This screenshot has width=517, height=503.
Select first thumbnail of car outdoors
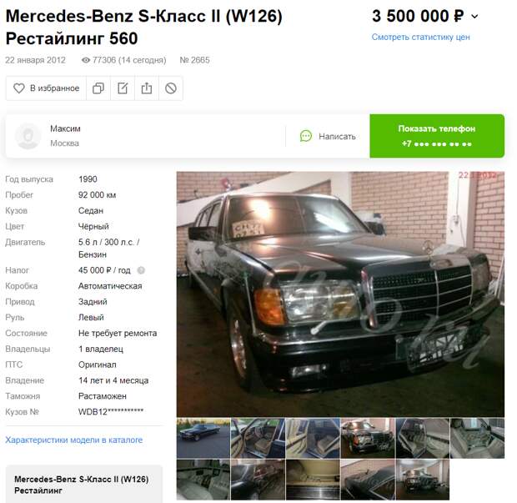[203, 438]
